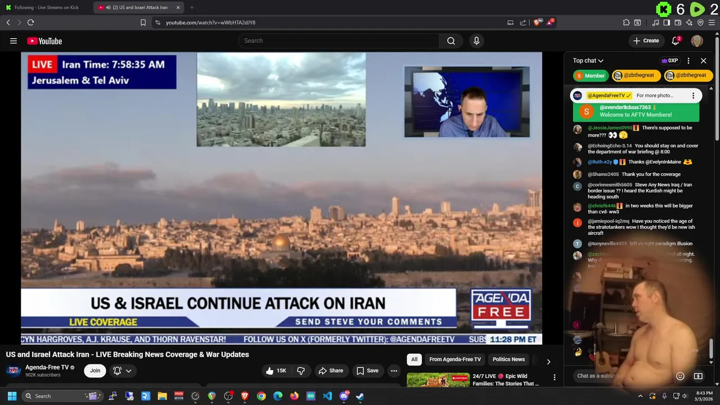This screenshot has width=720, height=405.
Task: Open the Super Chat dollar icon
Action: tap(698, 376)
